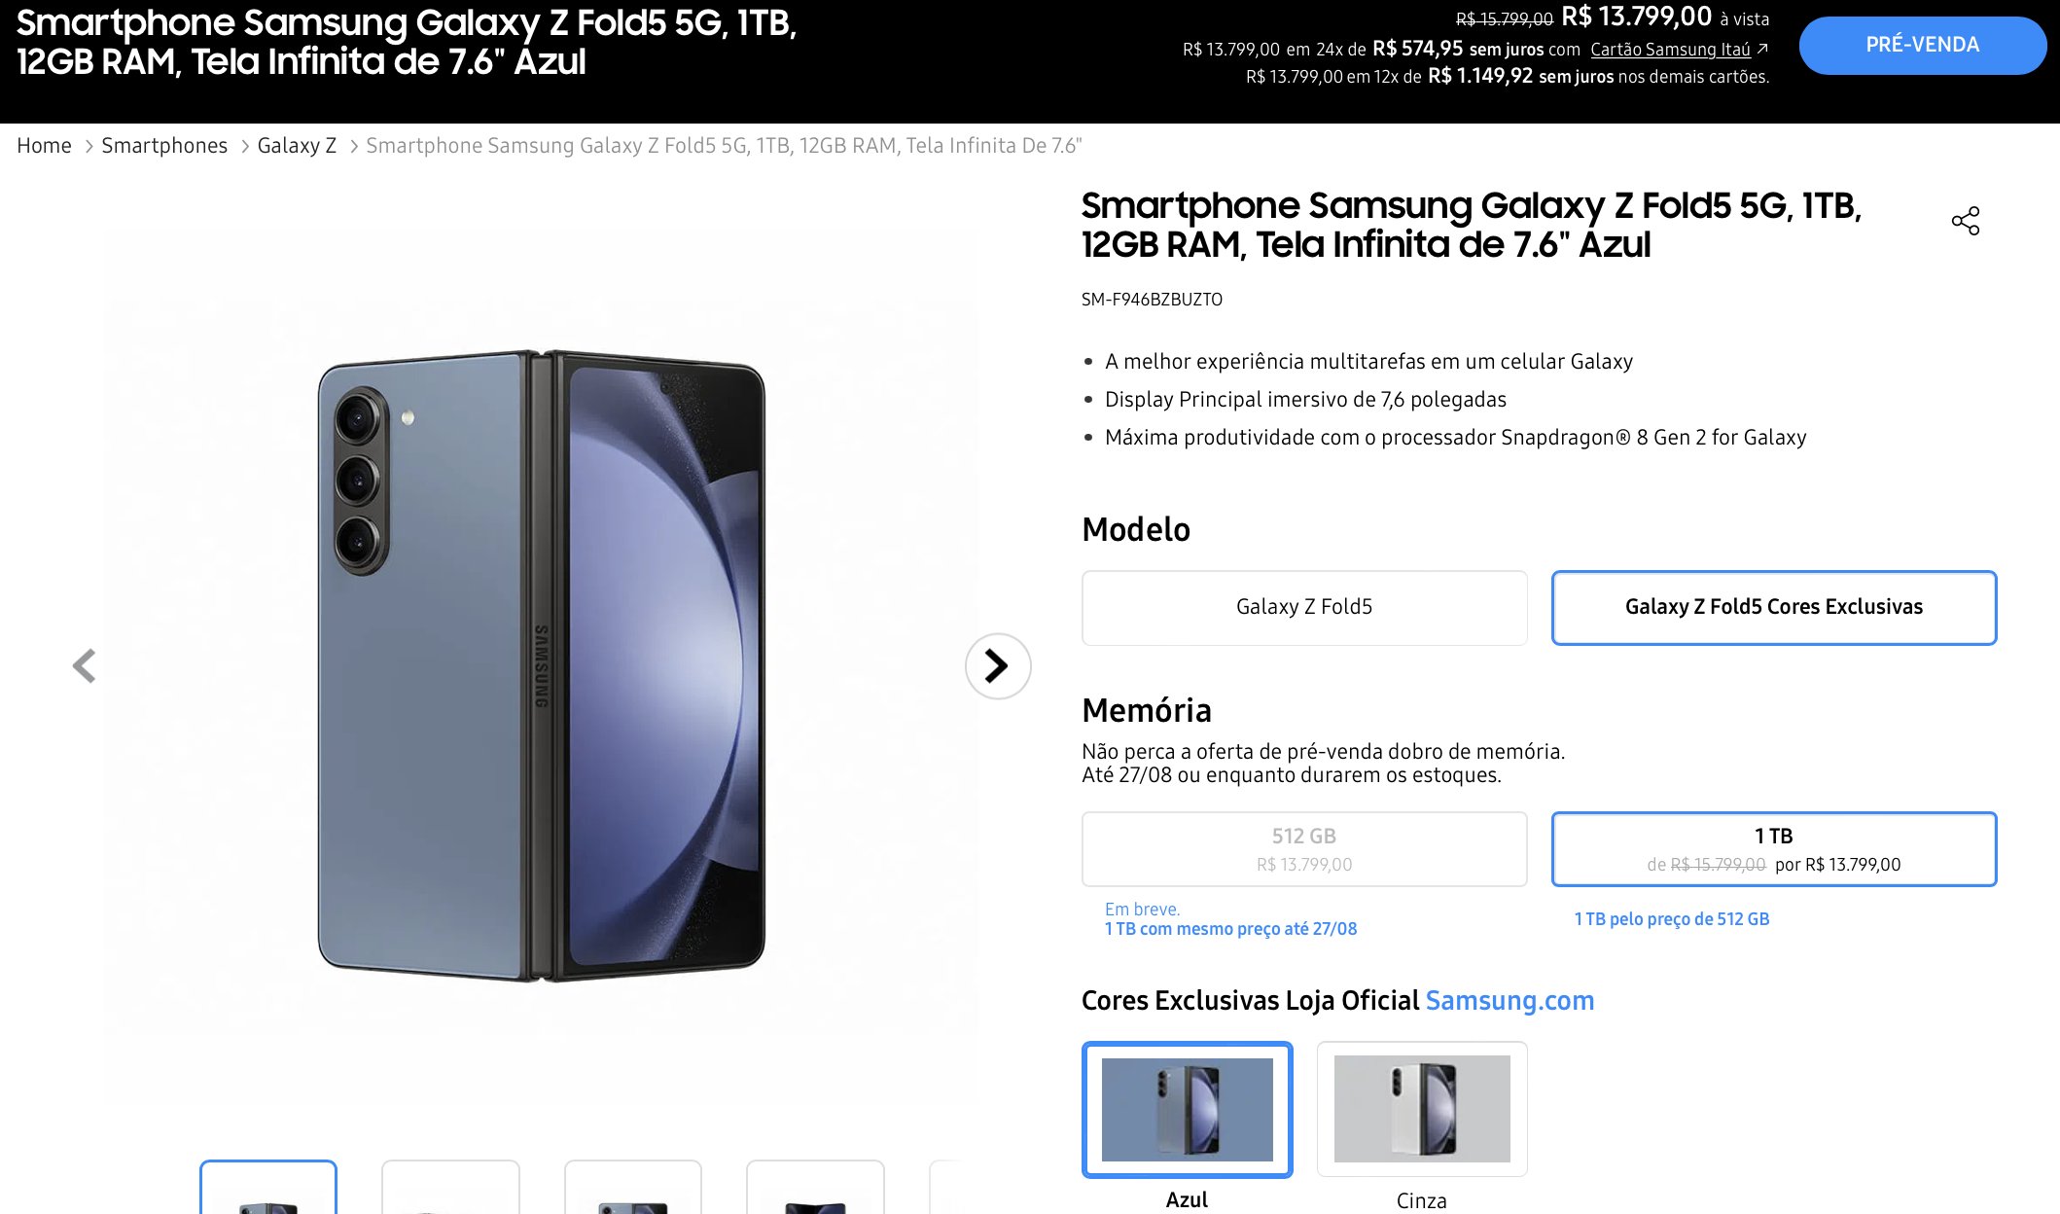Navigate to Smartphones breadcrumb

pos(164,146)
